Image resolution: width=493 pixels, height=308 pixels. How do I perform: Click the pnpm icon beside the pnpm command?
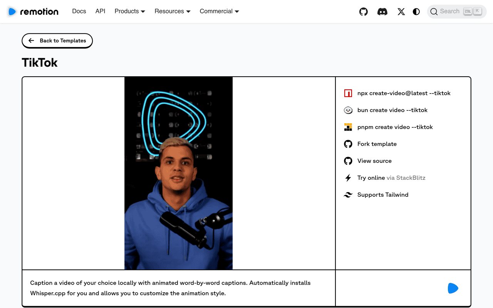point(348,127)
